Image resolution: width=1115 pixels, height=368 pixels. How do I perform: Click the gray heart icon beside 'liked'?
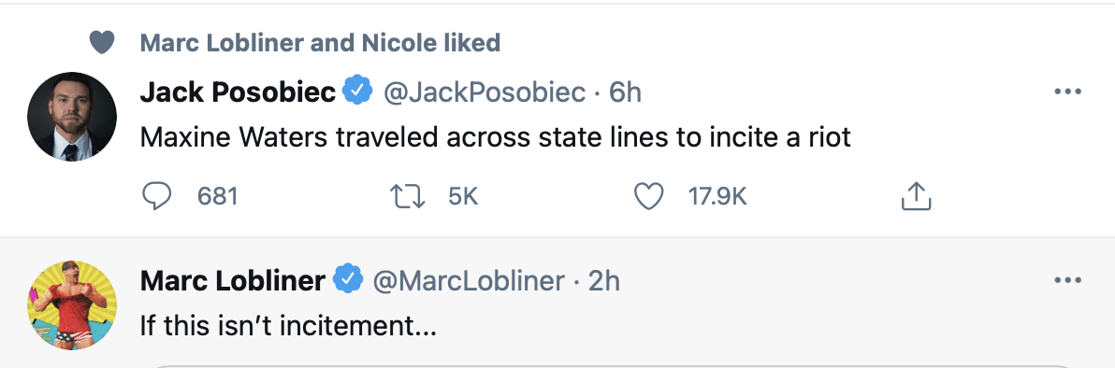(102, 43)
